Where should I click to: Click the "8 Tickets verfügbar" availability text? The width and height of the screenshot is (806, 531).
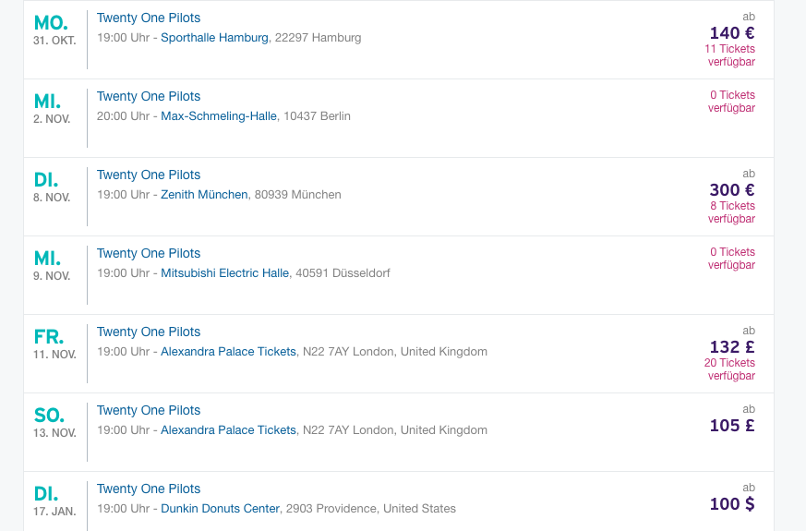coord(731,212)
